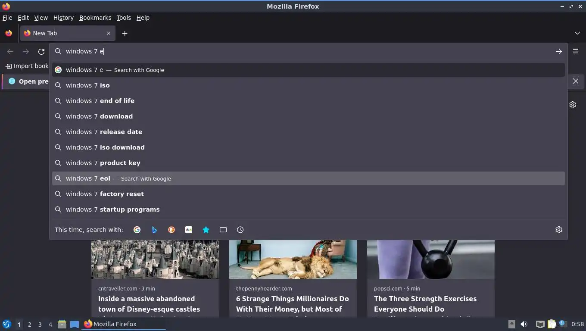The height and width of the screenshot is (331, 586).
Task: Open the Firefox hamburger menu
Action: [x=576, y=51]
